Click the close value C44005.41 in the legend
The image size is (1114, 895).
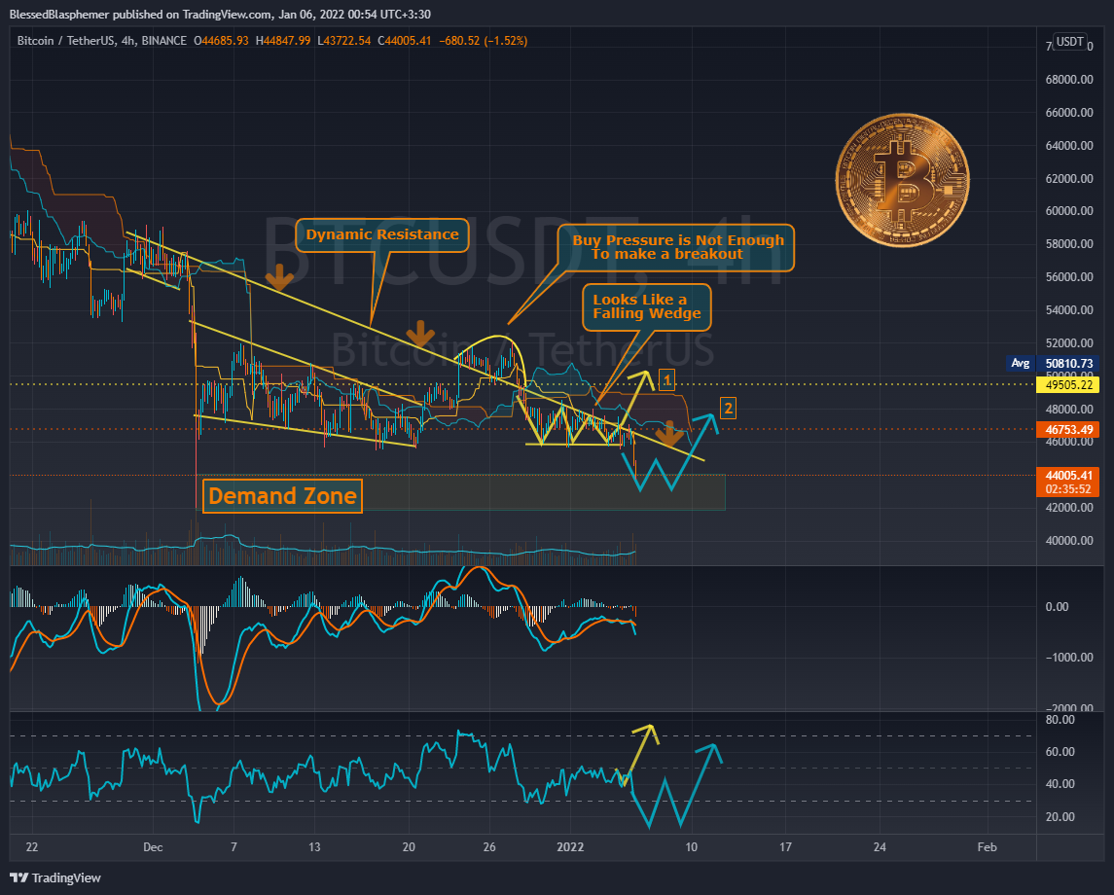click(405, 41)
